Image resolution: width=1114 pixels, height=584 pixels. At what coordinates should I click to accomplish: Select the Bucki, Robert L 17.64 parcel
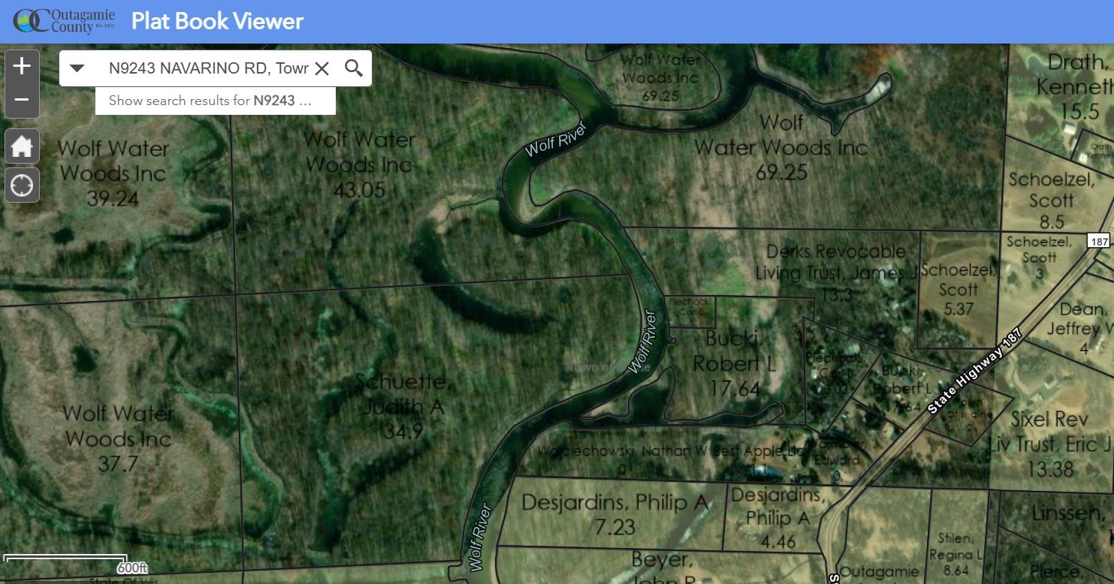(x=734, y=363)
